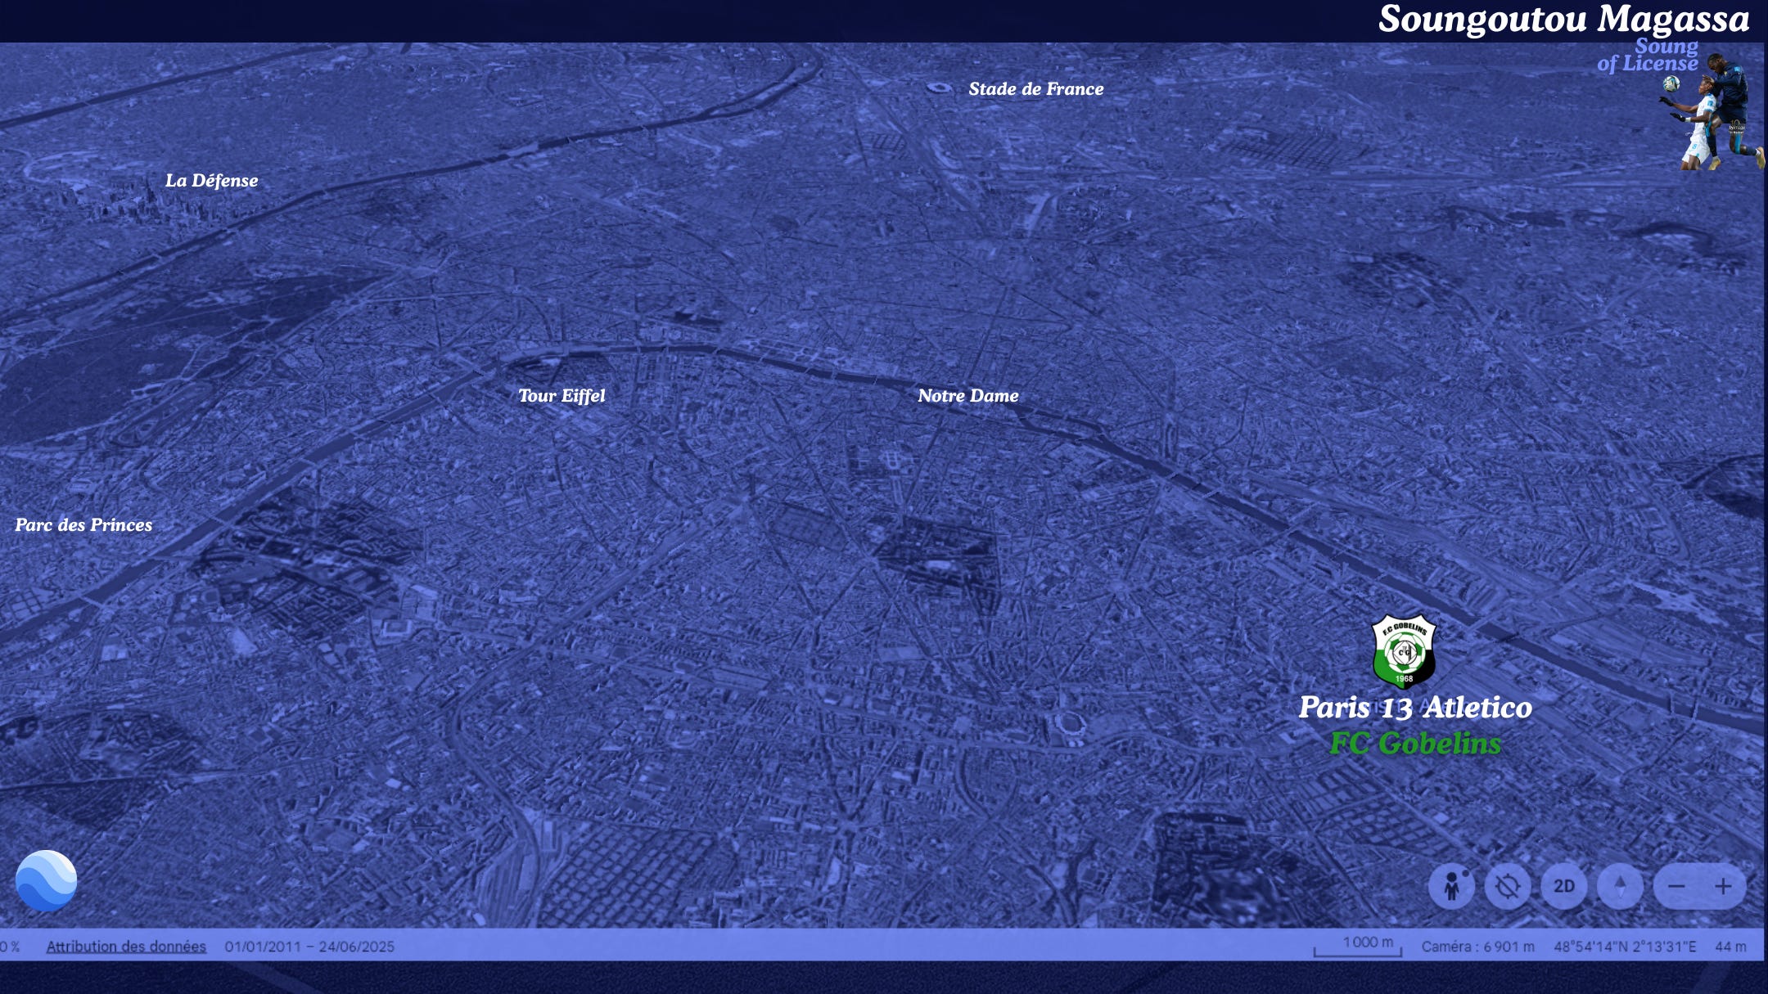Activate the Street View pegman icon
Image resolution: width=1768 pixels, height=994 pixels.
click(x=1451, y=886)
